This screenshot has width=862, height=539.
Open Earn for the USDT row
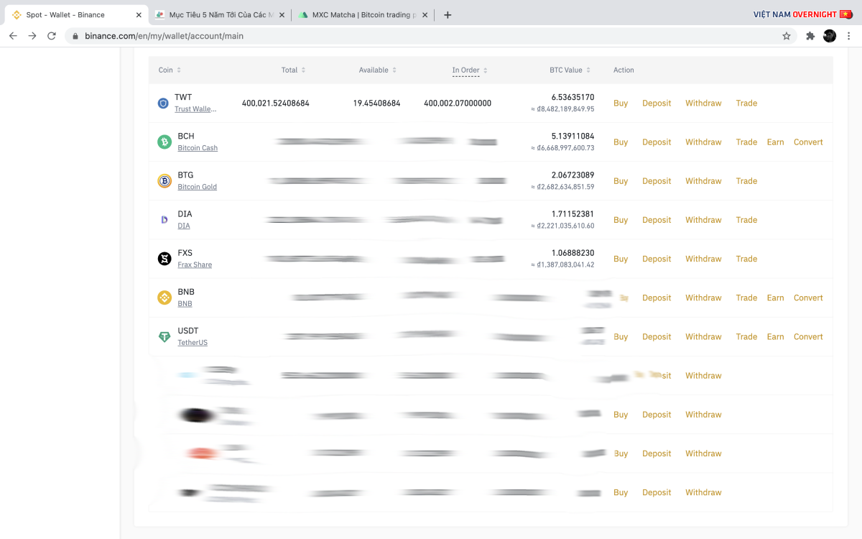click(x=775, y=336)
